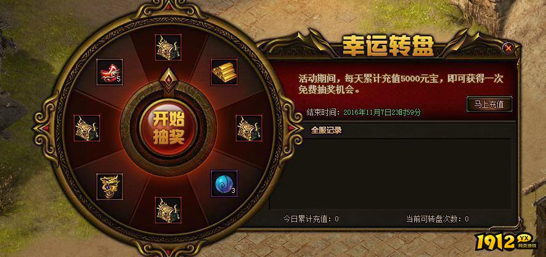Click the 今日累计充值 counter
Viewport: 546px width, 257px height.
[311, 219]
